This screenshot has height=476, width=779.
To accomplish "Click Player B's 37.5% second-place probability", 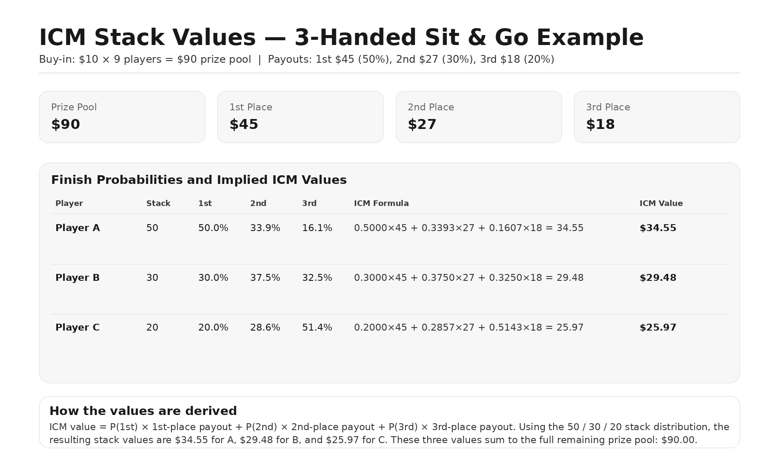I will [x=265, y=278].
